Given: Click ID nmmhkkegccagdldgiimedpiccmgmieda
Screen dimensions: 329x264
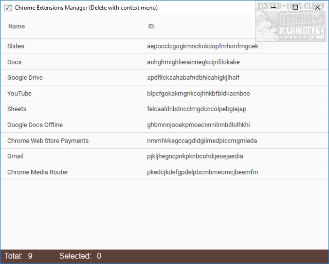Looking at the screenshot, I should pyautogui.click(x=202, y=140).
